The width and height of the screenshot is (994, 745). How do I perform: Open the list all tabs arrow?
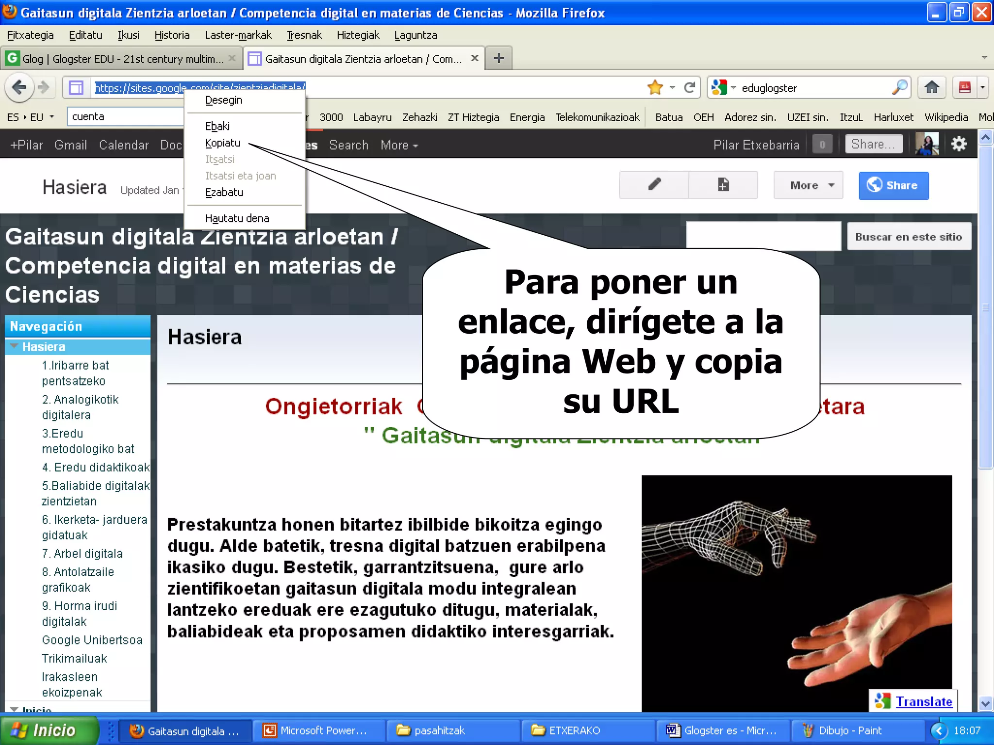point(984,58)
